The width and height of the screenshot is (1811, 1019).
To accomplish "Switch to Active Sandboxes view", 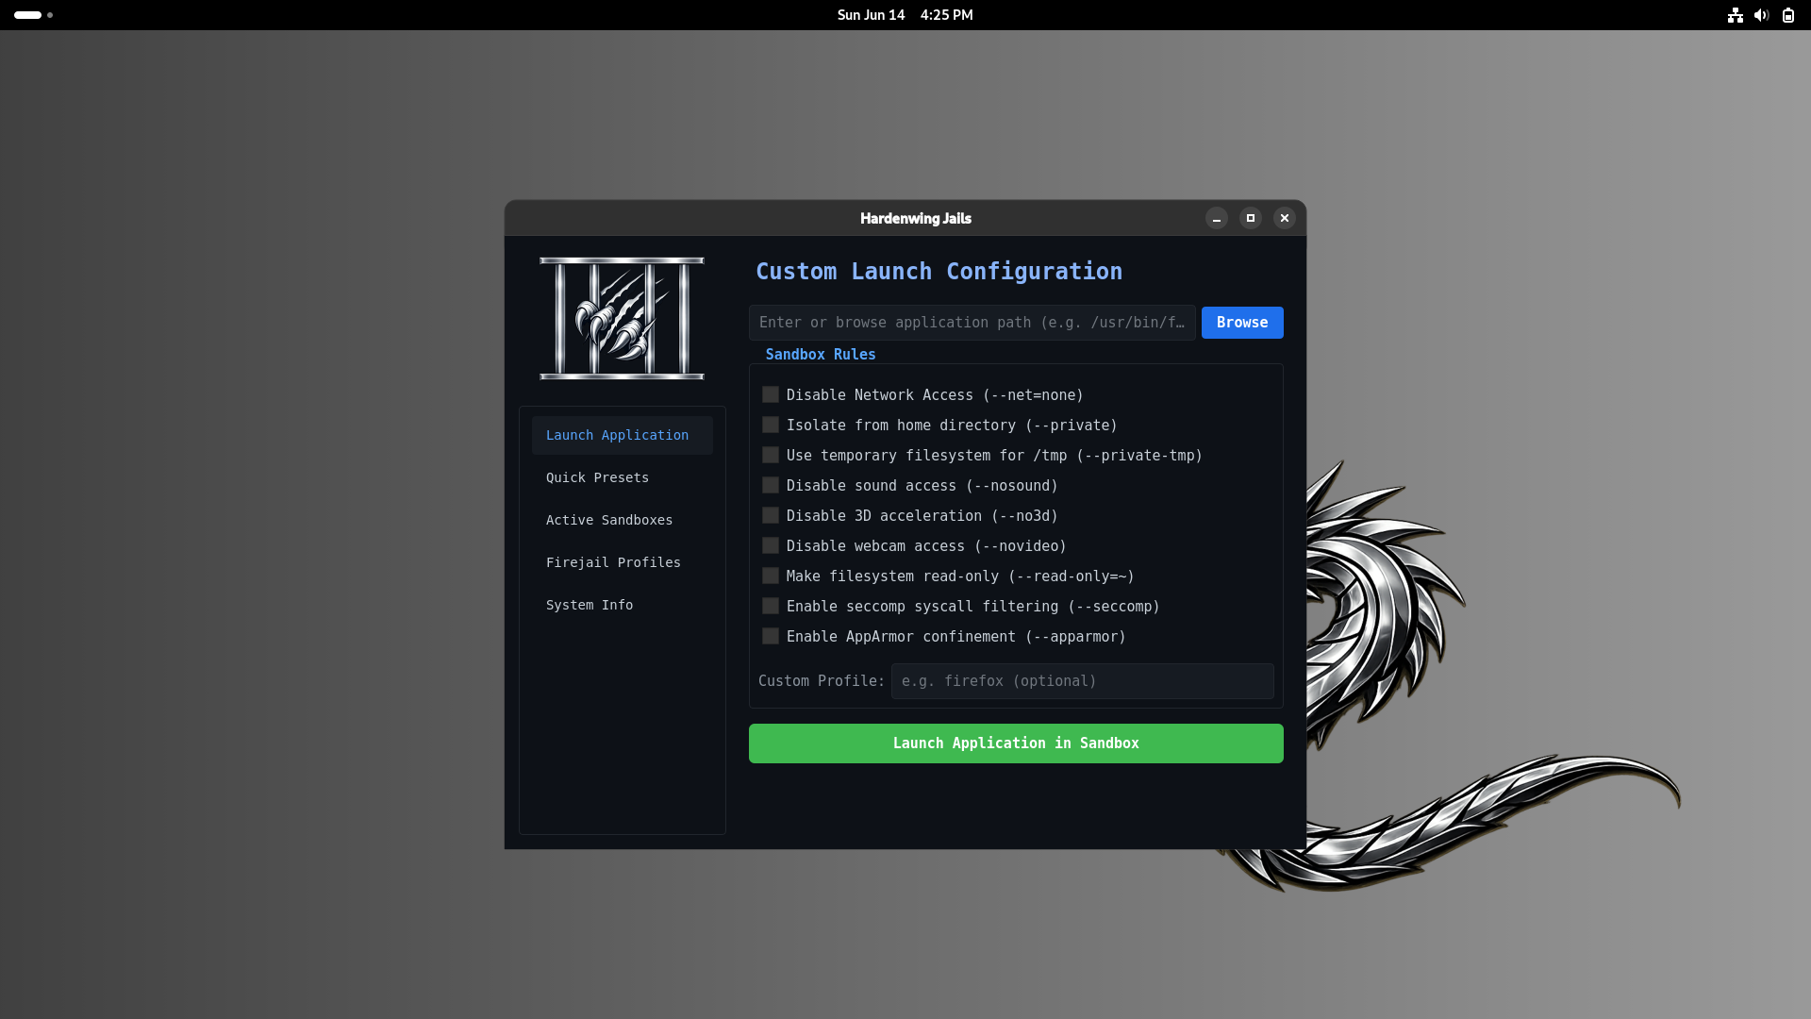I will (623, 520).
